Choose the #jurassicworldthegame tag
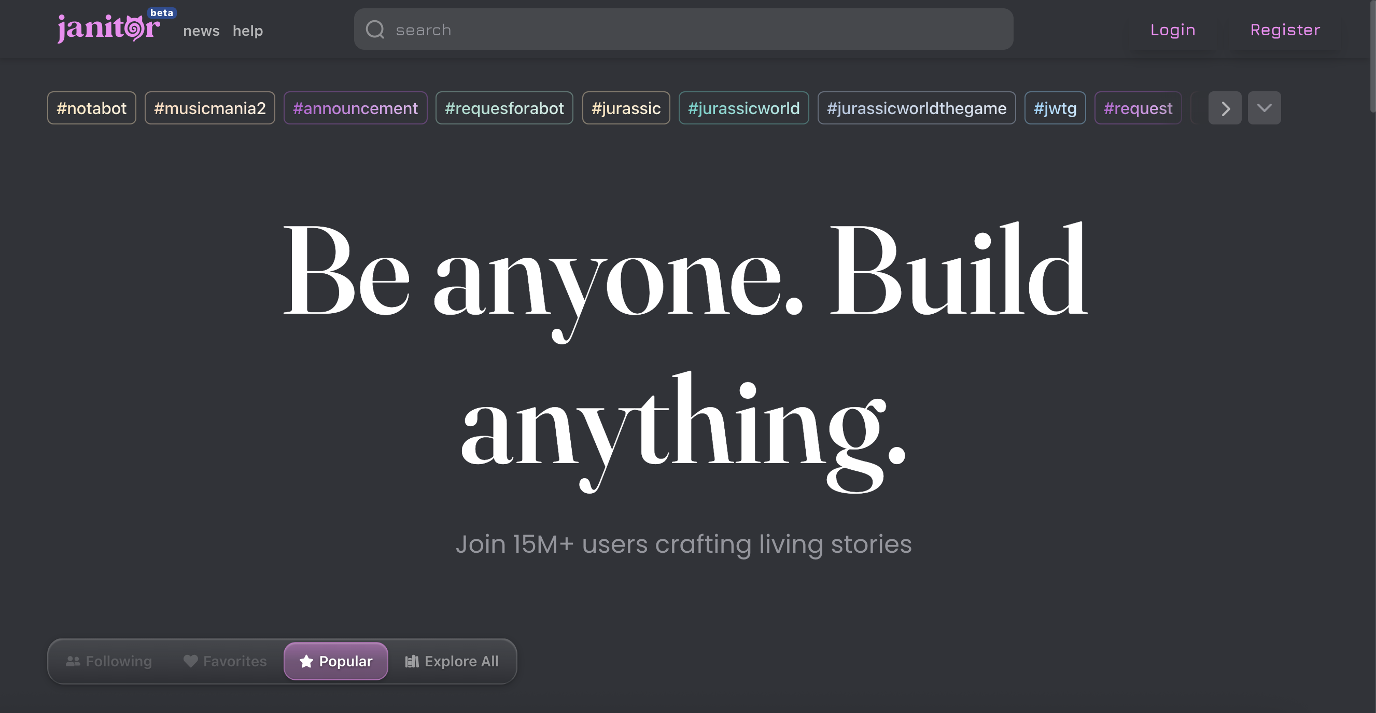The image size is (1376, 713). (x=917, y=108)
